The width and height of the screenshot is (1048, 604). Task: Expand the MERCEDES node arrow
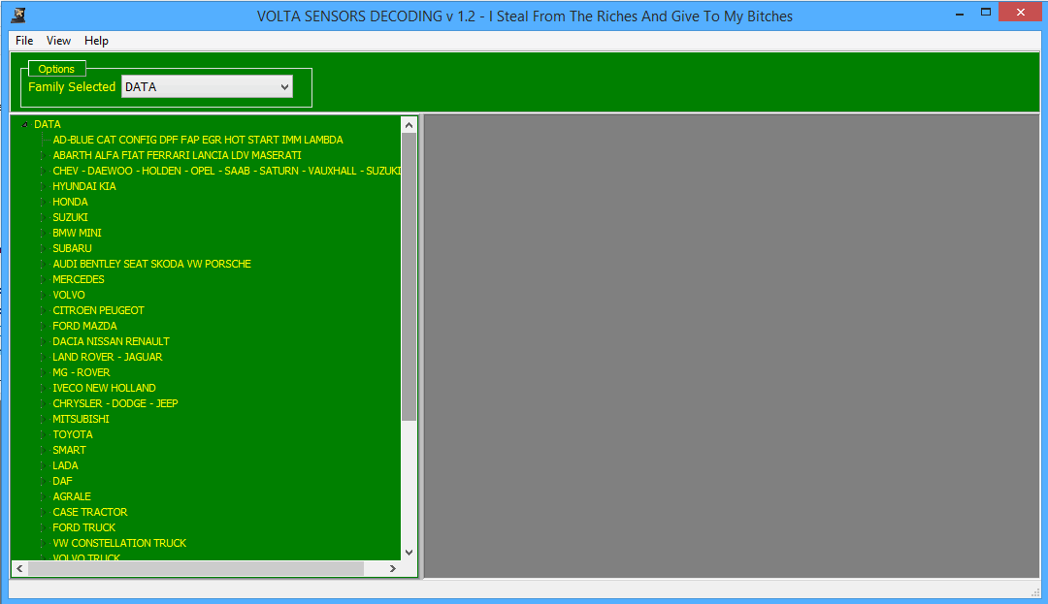43,279
